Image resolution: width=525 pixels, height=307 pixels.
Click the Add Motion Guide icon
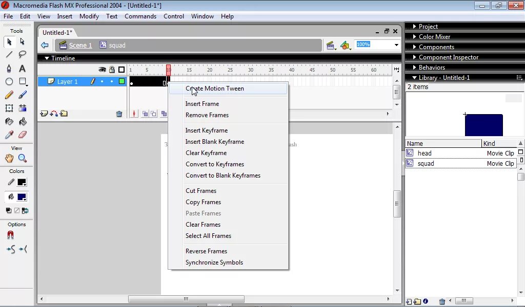click(x=53, y=114)
